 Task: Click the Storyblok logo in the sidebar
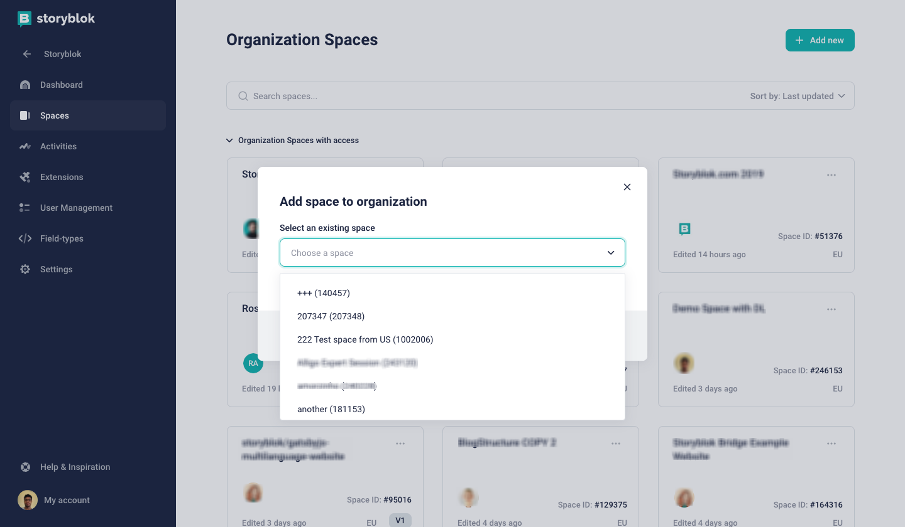(x=57, y=19)
